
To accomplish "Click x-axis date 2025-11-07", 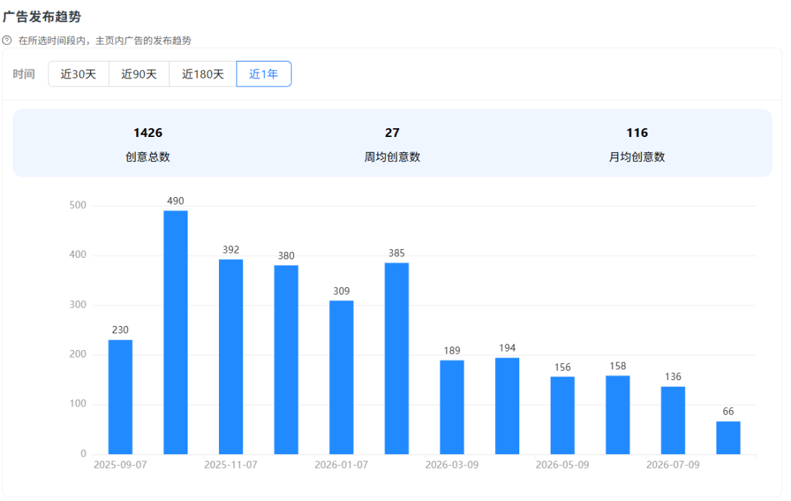I will [231, 464].
